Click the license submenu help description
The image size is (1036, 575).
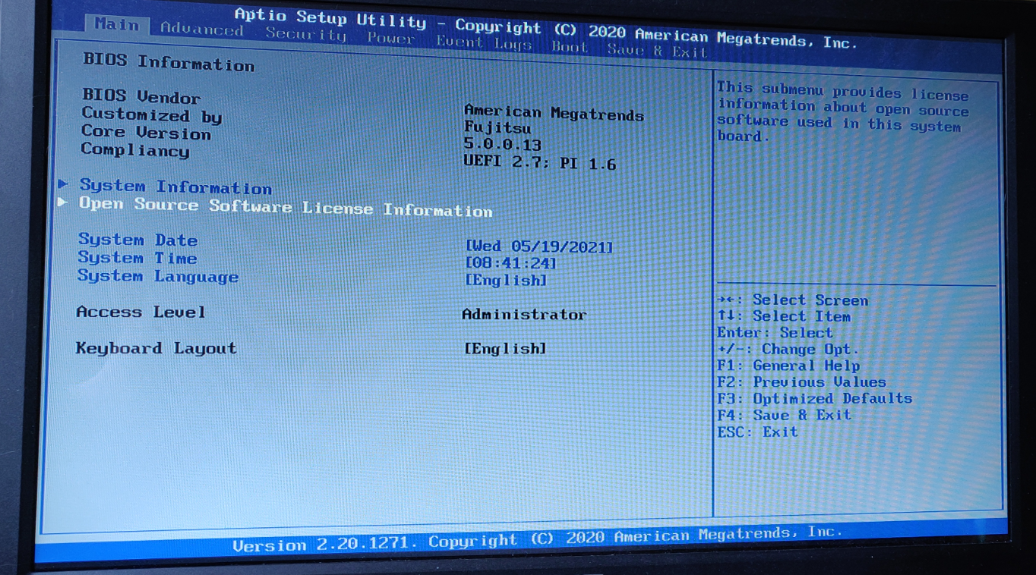click(842, 112)
